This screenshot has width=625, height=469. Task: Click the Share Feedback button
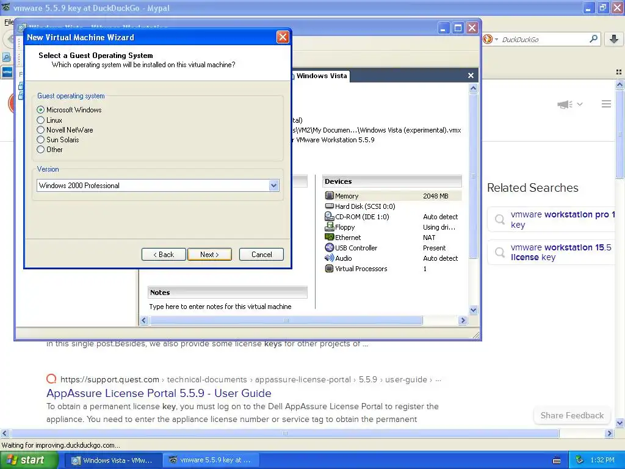[572, 415]
